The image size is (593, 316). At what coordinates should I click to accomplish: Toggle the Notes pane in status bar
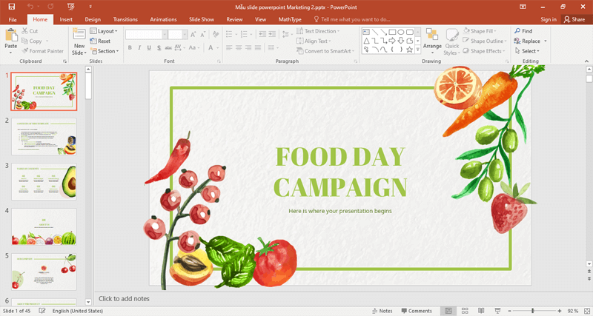tap(382, 311)
